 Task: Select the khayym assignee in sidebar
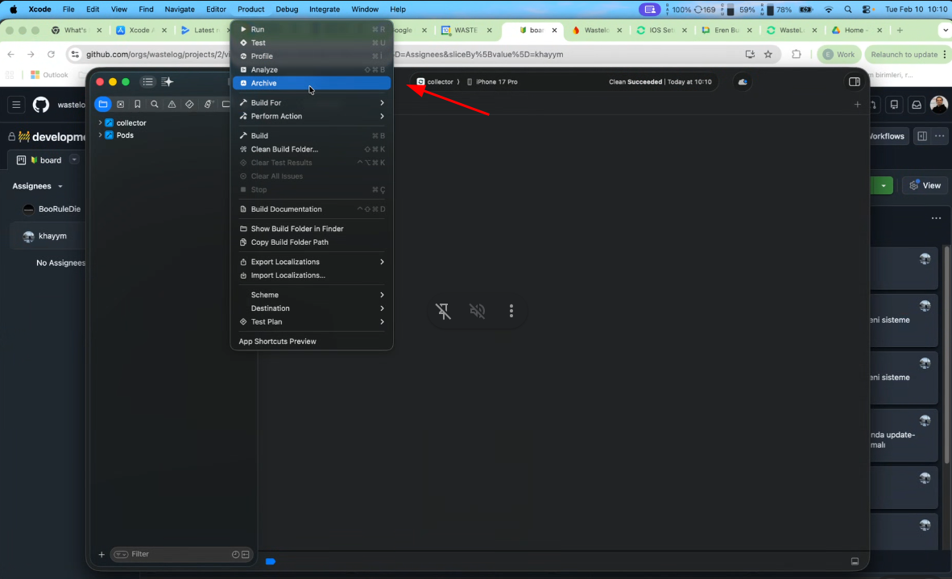tap(52, 237)
